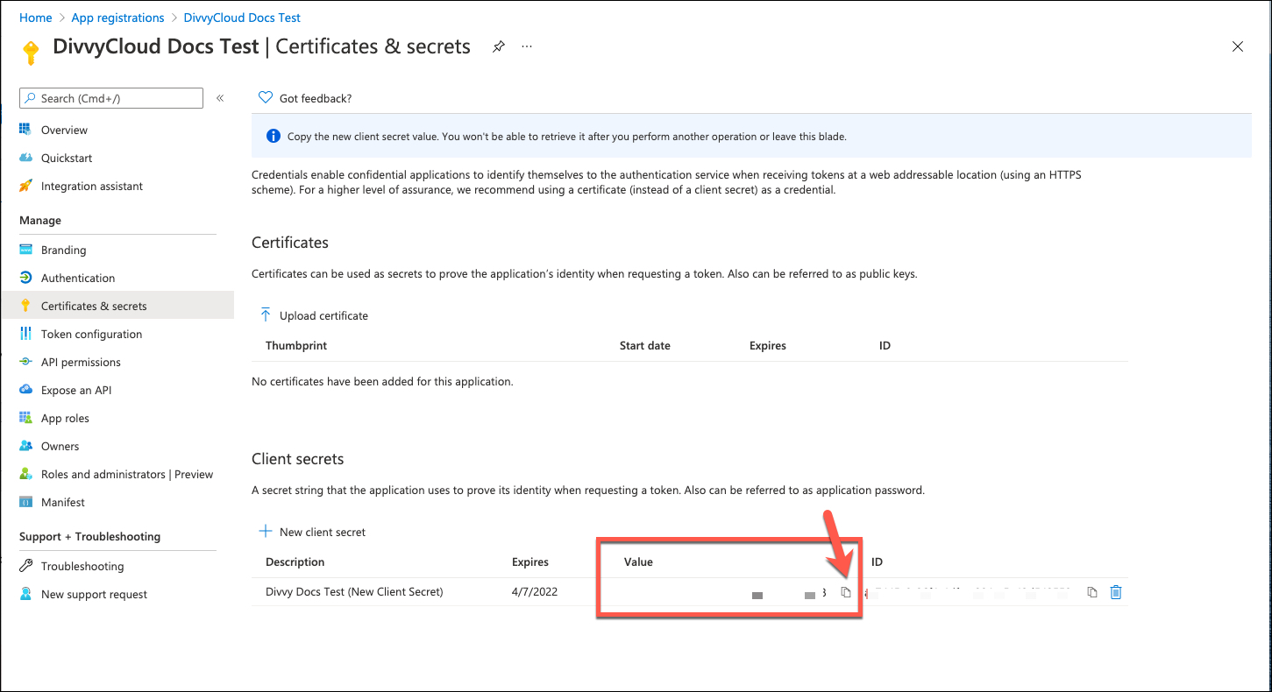This screenshot has height=692, width=1272.
Task: Click the Upload certificate arrow icon
Action: 266,315
